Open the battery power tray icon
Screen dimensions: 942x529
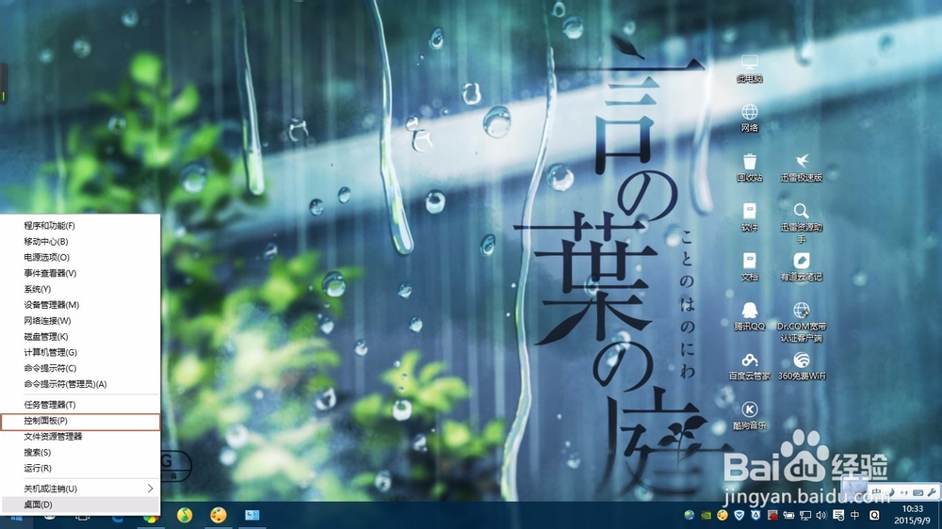[788, 515]
